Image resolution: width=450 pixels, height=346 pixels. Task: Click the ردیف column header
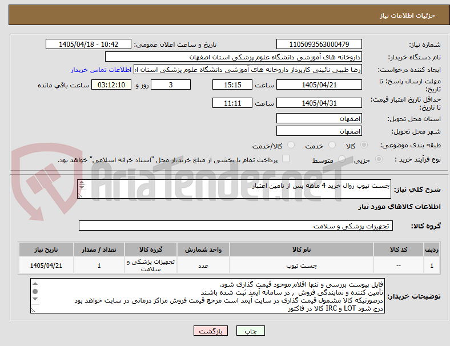[x=432, y=250]
